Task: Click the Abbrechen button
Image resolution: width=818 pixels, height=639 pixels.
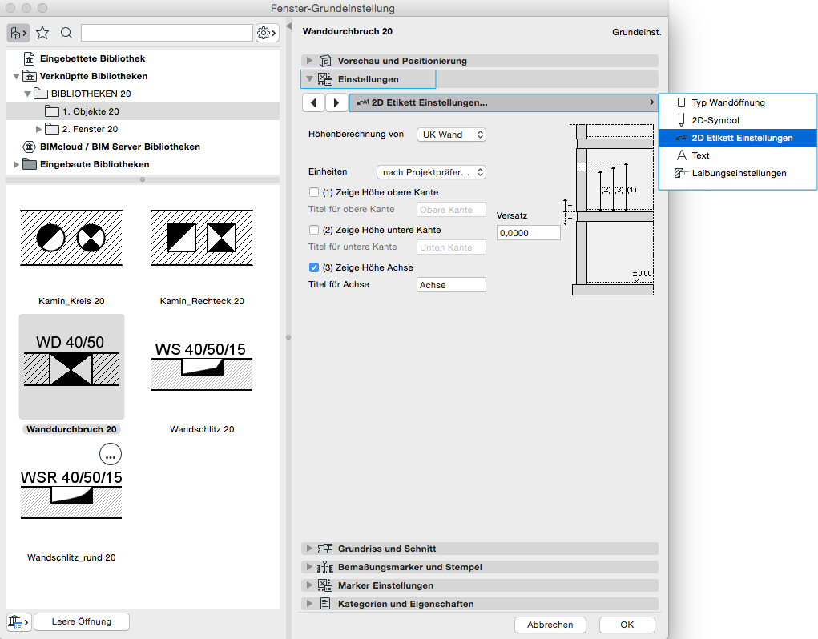Action: coord(550,625)
